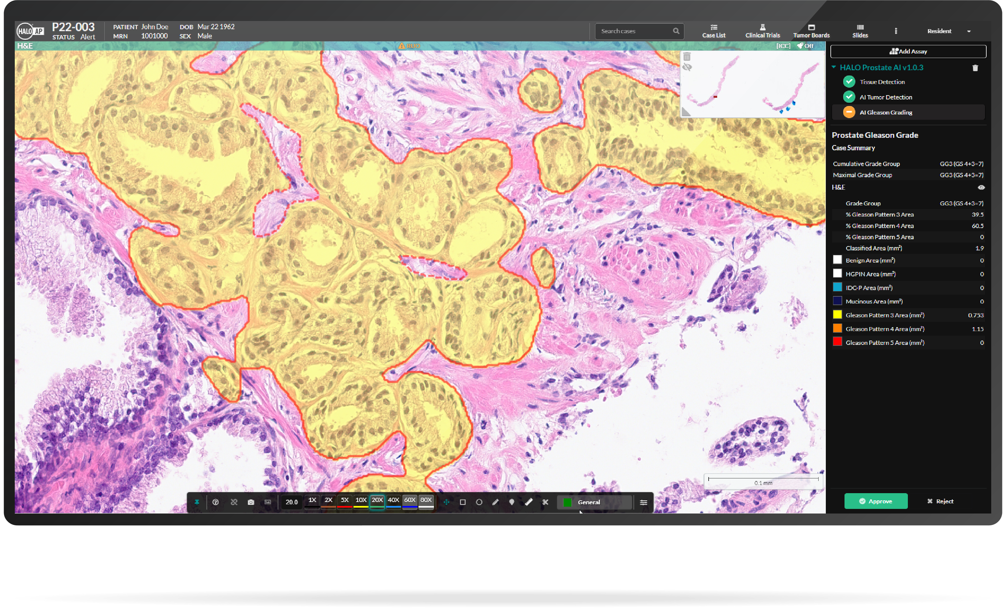The image size is (1006, 608).
Task: Toggle Benign Area checkbox
Action: pos(837,260)
